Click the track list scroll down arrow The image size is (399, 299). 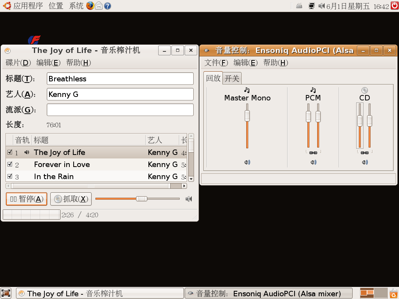pyautogui.click(x=191, y=179)
